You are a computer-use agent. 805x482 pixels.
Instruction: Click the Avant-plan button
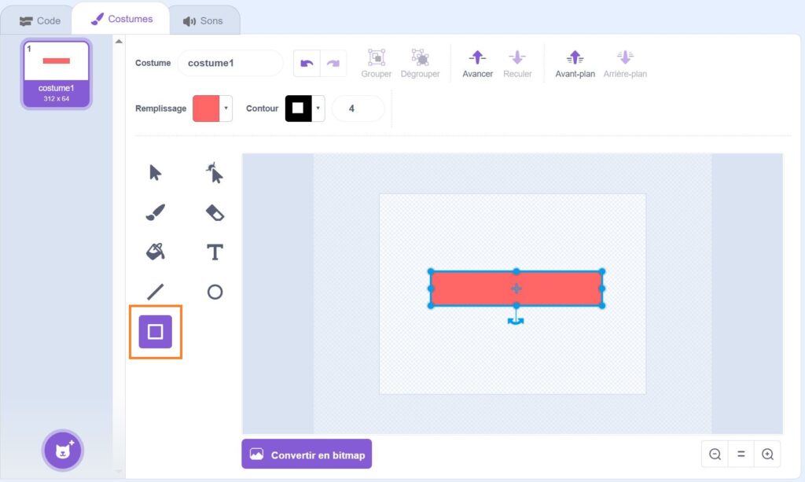(x=575, y=64)
